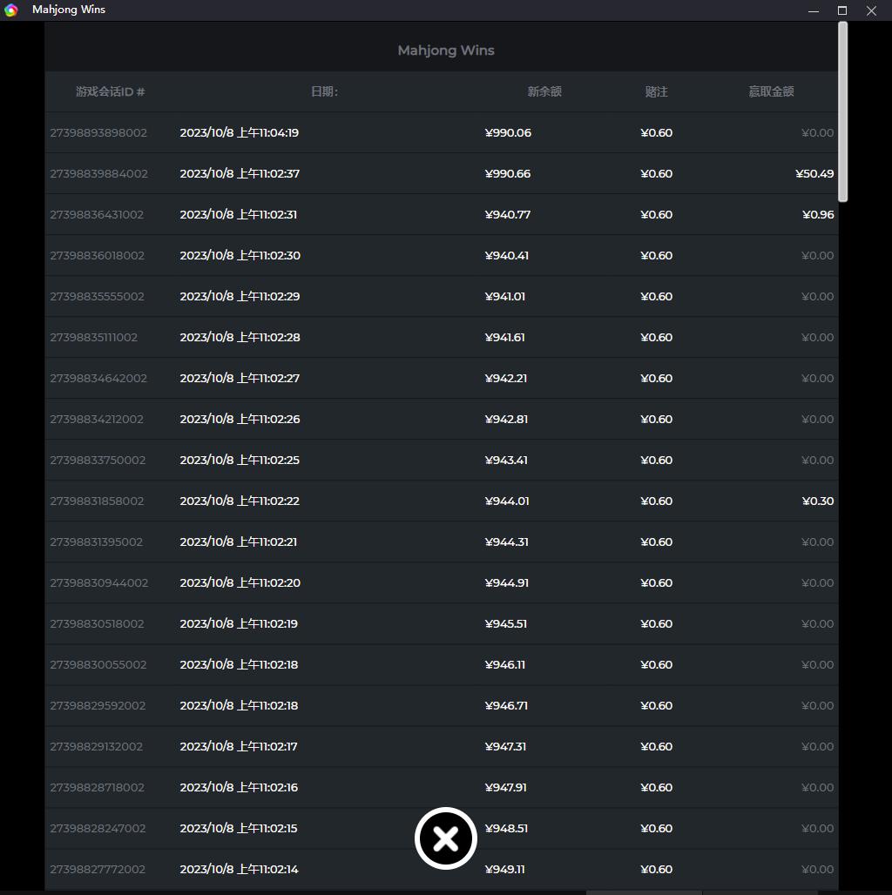Click the ¥0.60 bet in the 11:02:37 row

pyautogui.click(x=656, y=173)
